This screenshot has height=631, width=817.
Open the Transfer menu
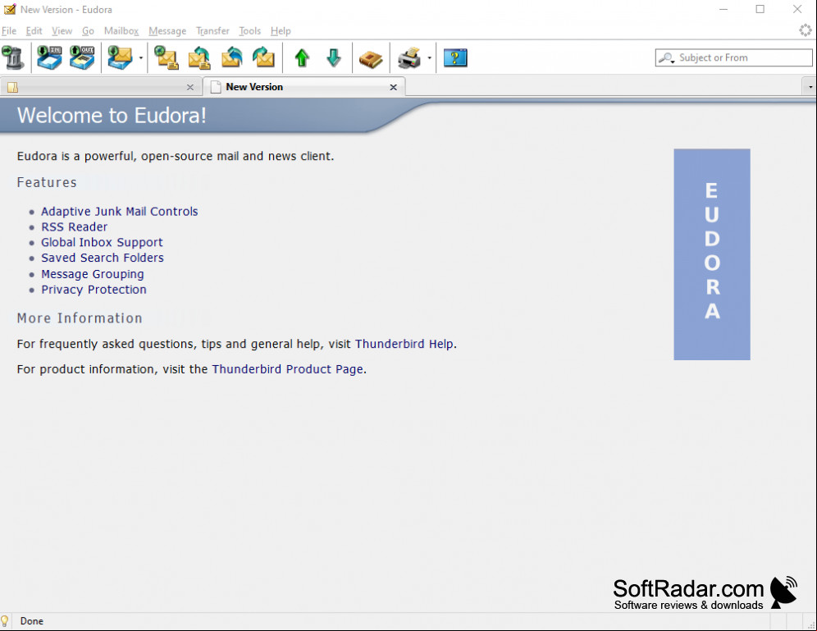click(212, 30)
